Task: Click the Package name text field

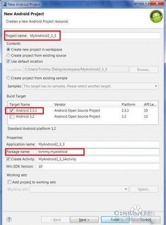Action: pyautogui.click(x=98, y=152)
